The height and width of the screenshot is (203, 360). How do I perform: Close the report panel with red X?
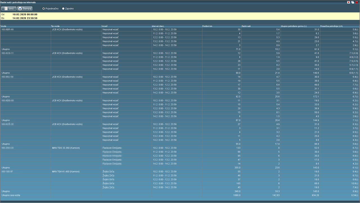(x=357, y=2)
